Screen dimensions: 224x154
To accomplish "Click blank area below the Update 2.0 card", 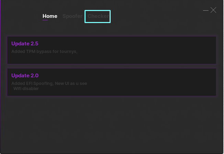I will (x=112, y=124).
